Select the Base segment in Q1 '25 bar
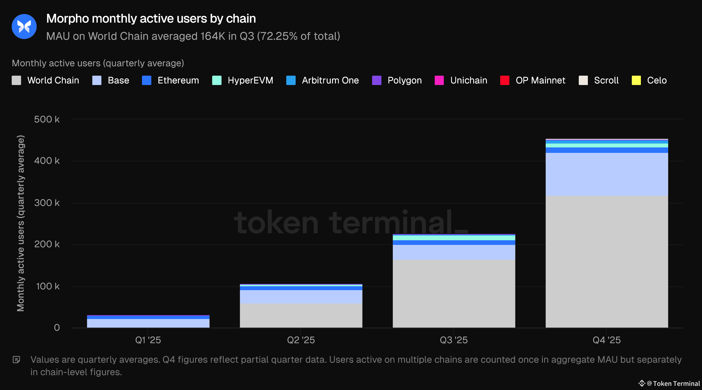702x390 pixels. (x=148, y=323)
